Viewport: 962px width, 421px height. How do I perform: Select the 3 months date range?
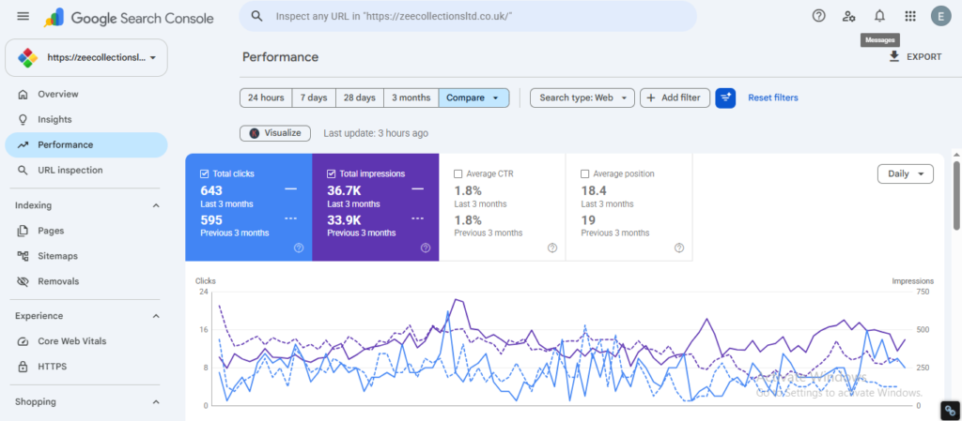[x=411, y=98]
